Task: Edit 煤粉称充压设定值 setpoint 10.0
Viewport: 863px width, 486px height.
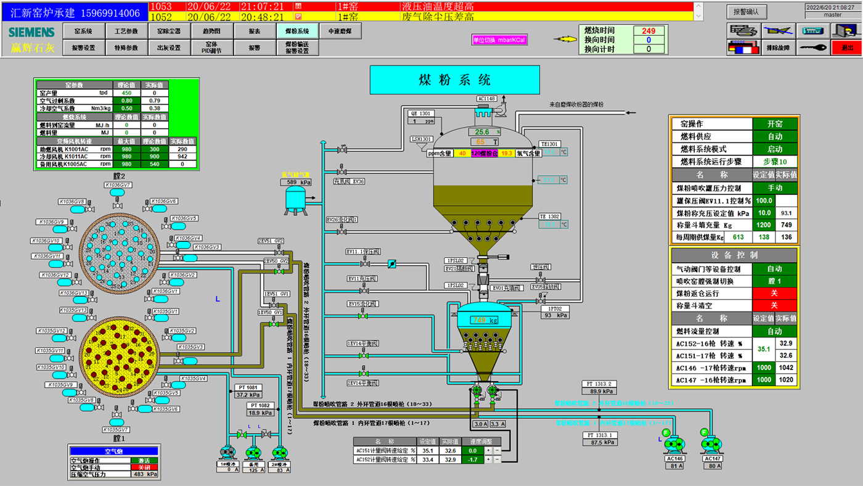Action: pyautogui.click(x=764, y=213)
